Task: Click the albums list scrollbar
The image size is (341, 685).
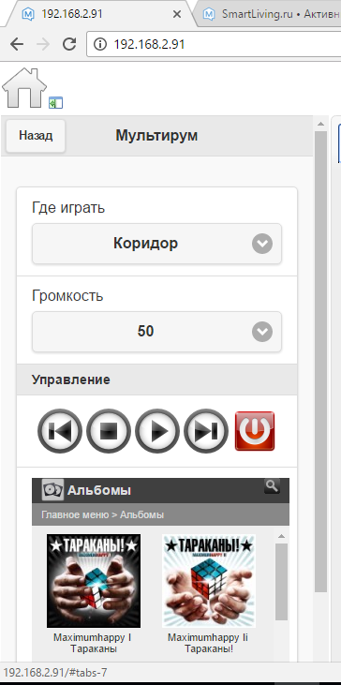Action: pos(281,582)
